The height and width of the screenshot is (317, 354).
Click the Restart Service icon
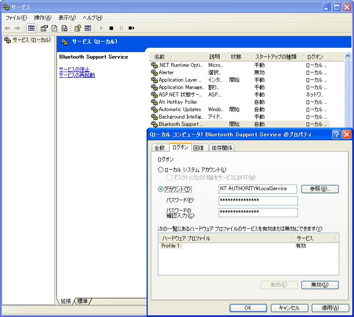click(x=131, y=28)
